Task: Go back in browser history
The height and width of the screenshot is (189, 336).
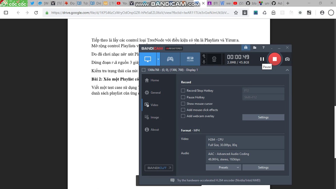Action: [x=18, y=13]
